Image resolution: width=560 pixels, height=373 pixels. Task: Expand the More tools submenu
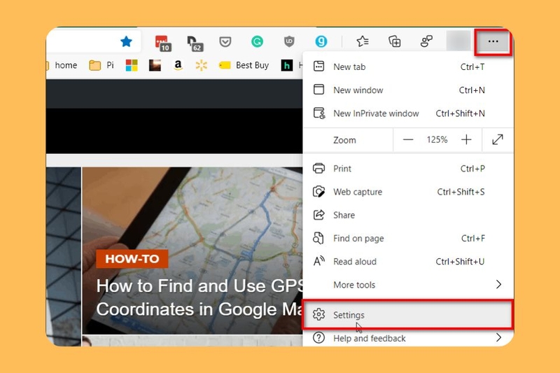click(x=408, y=285)
